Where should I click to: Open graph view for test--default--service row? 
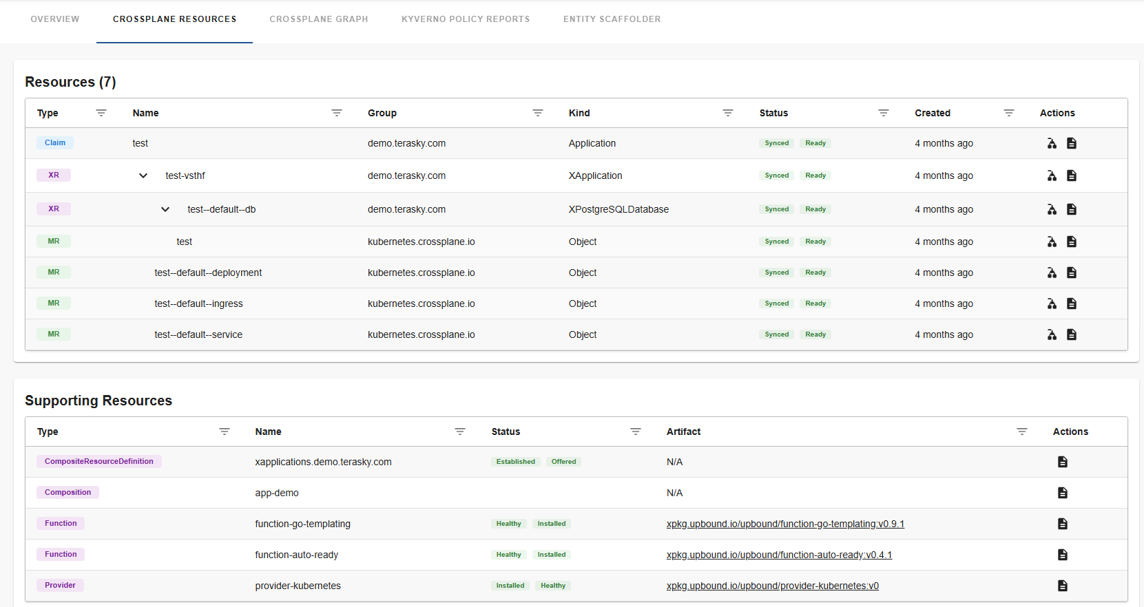(x=1052, y=334)
